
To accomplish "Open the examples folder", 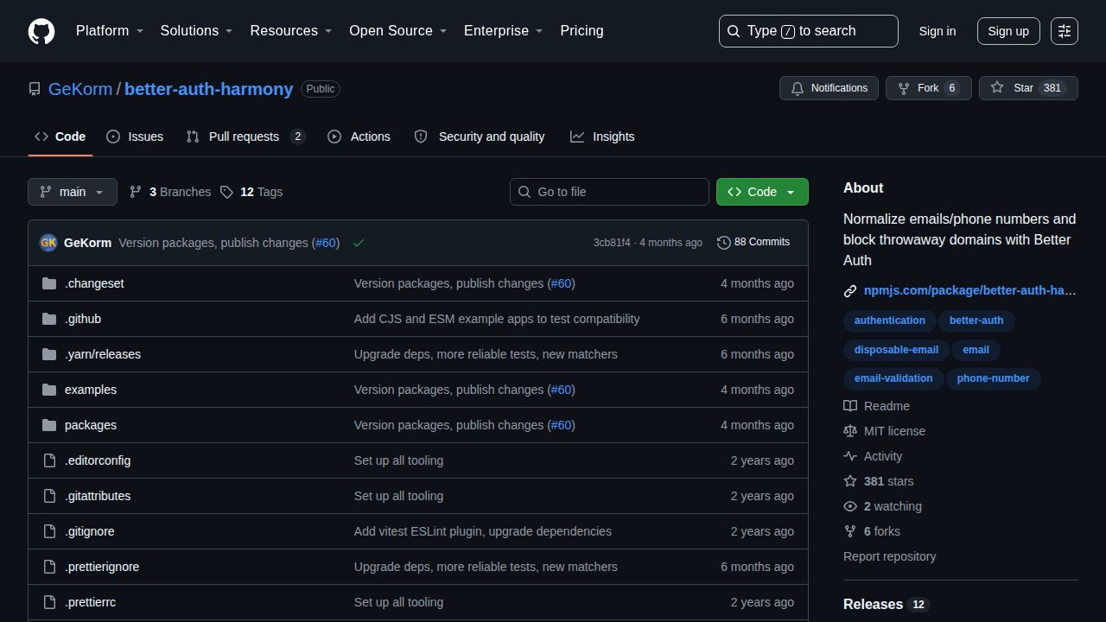I will pos(91,390).
